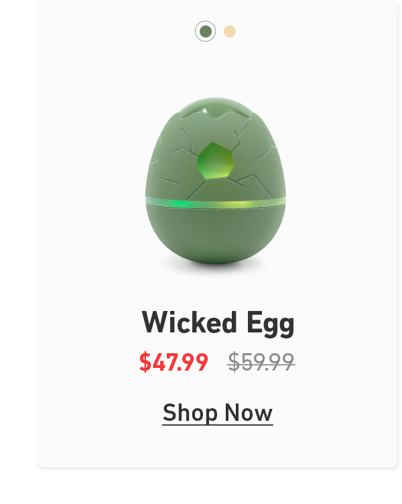Click the shadow beneath the egg toy
The height and width of the screenshot is (504, 402).
coord(215,267)
